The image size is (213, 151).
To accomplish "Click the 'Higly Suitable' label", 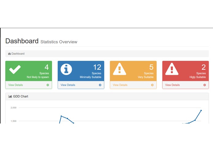I will tap(198, 77).
